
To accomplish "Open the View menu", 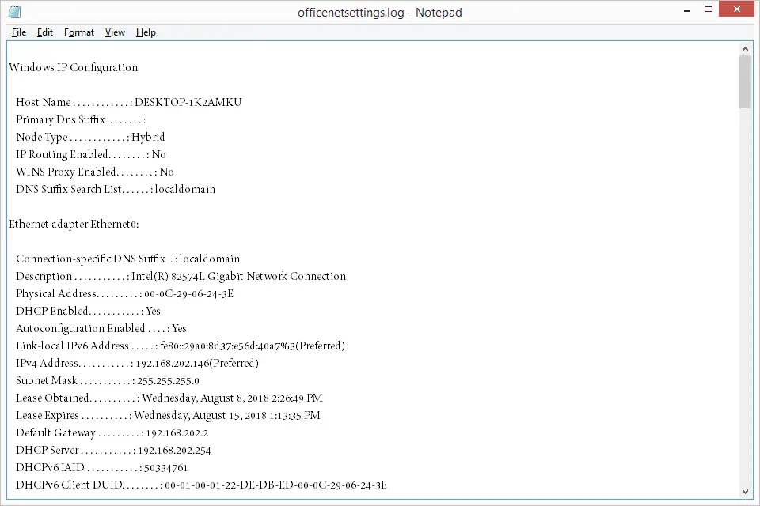I will [x=115, y=32].
